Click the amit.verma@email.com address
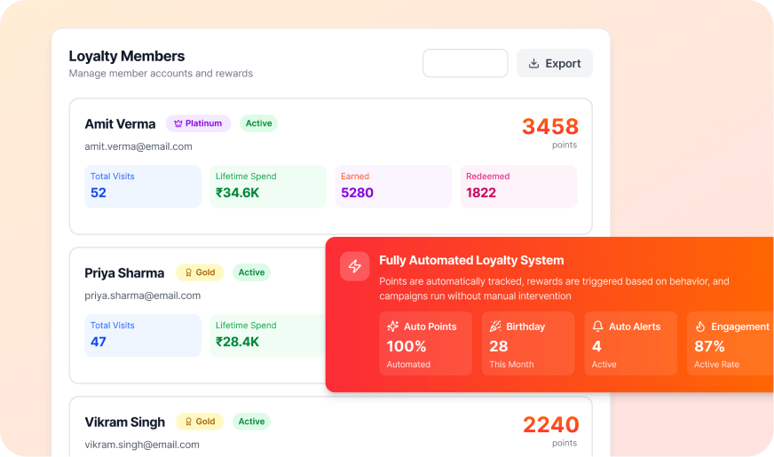This screenshot has height=457, width=774. coord(138,146)
